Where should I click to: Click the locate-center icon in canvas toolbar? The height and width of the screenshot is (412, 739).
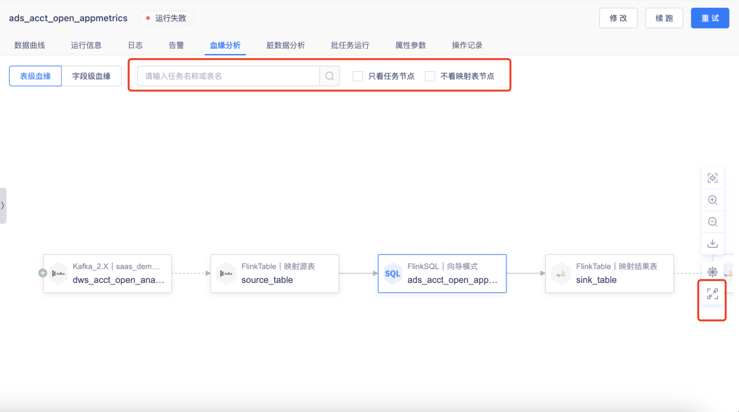[712, 178]
